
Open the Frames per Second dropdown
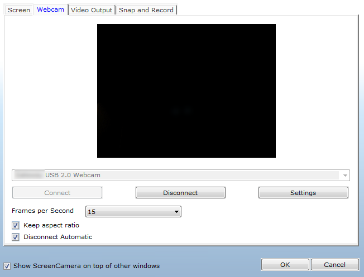(133, 211)
